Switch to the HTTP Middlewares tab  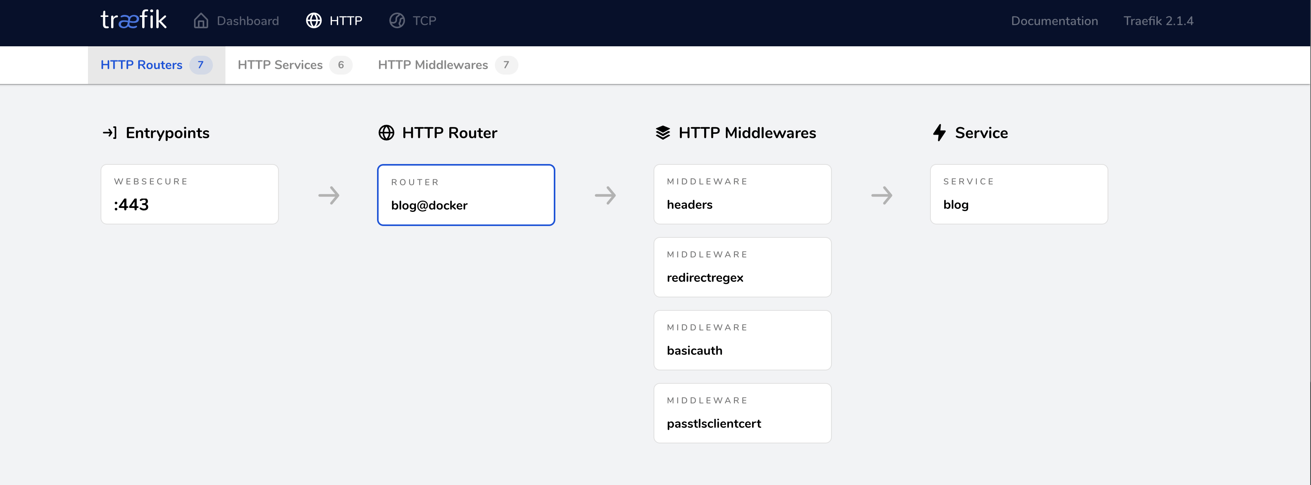click(x=448, y=65)
